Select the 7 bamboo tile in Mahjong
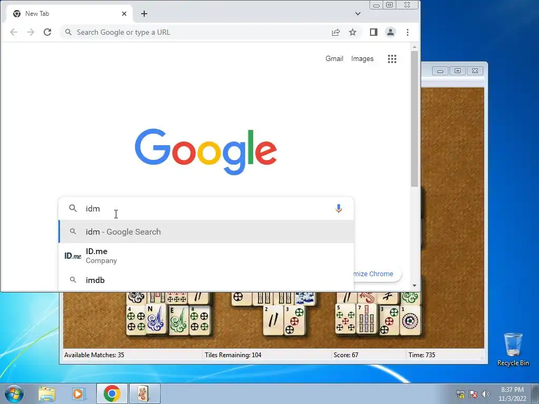The height and width of the screenshot is (404, 539). click(x=366, y=319)
